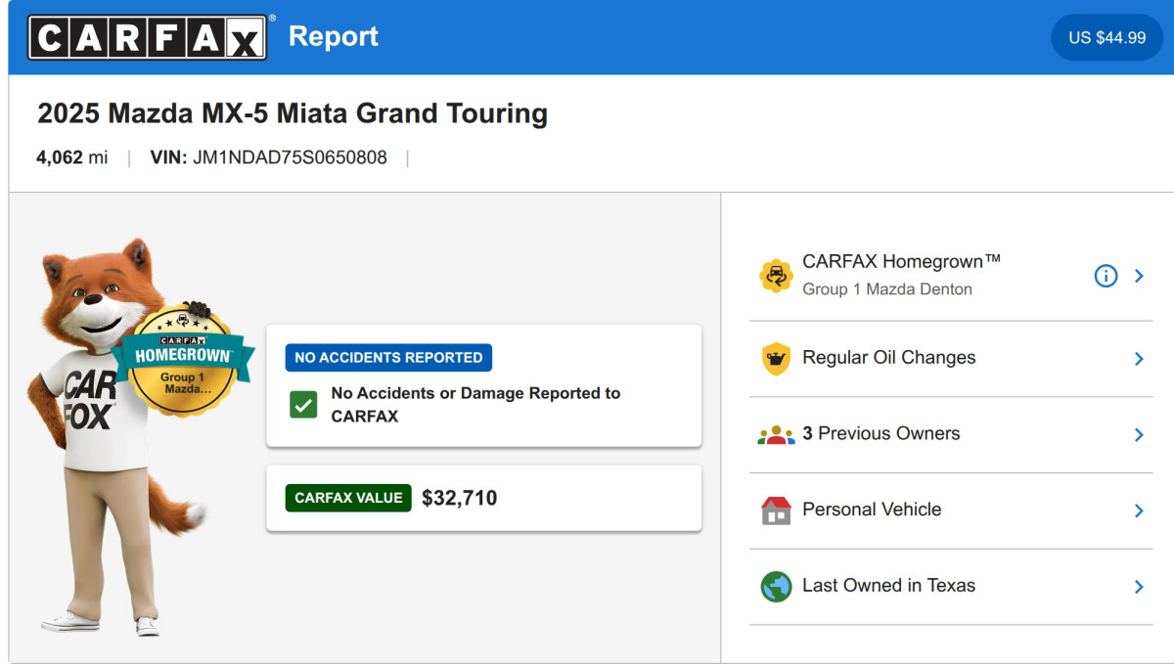Click the $32,710 value amount
The height and width of the screenshot is (664, 1174).
coord(460,498)
